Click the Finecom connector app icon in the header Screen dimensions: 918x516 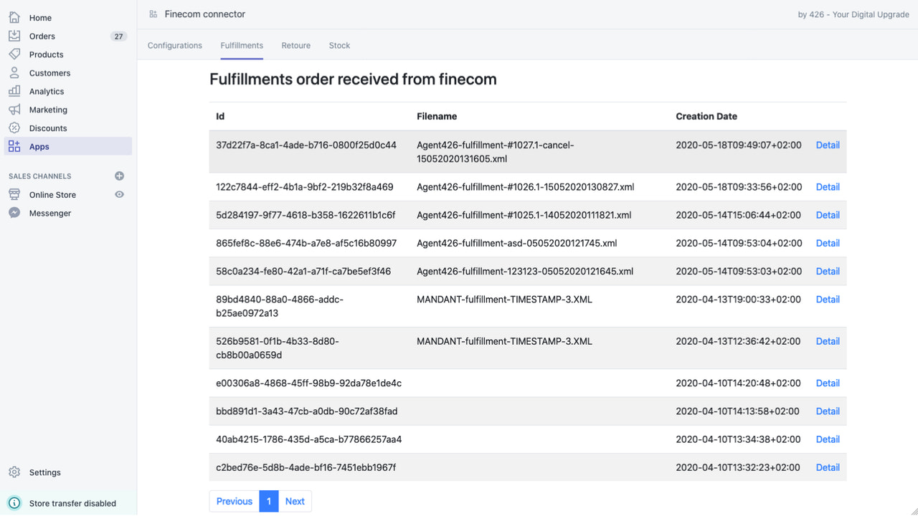point(152,14)
